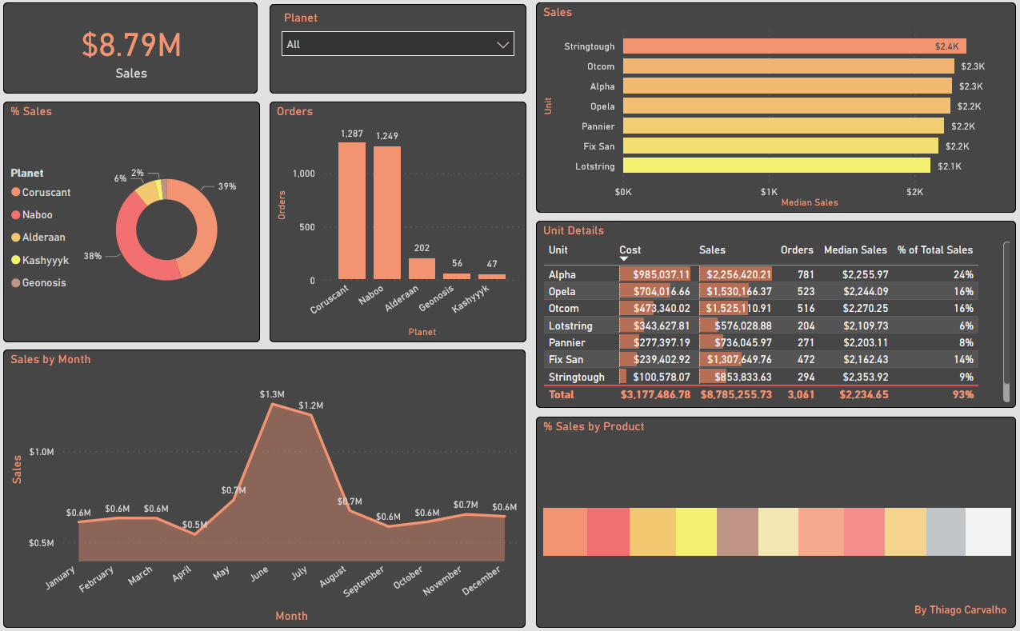1020x631 pixels.
Task: Select the Opela row unit name
Action: (x=562, y=292)
